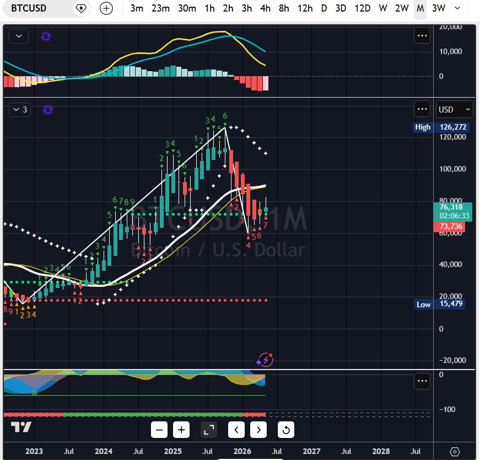Zoom out with the minus button
This screenshot has height=460, width=480.
click(159, 430)
